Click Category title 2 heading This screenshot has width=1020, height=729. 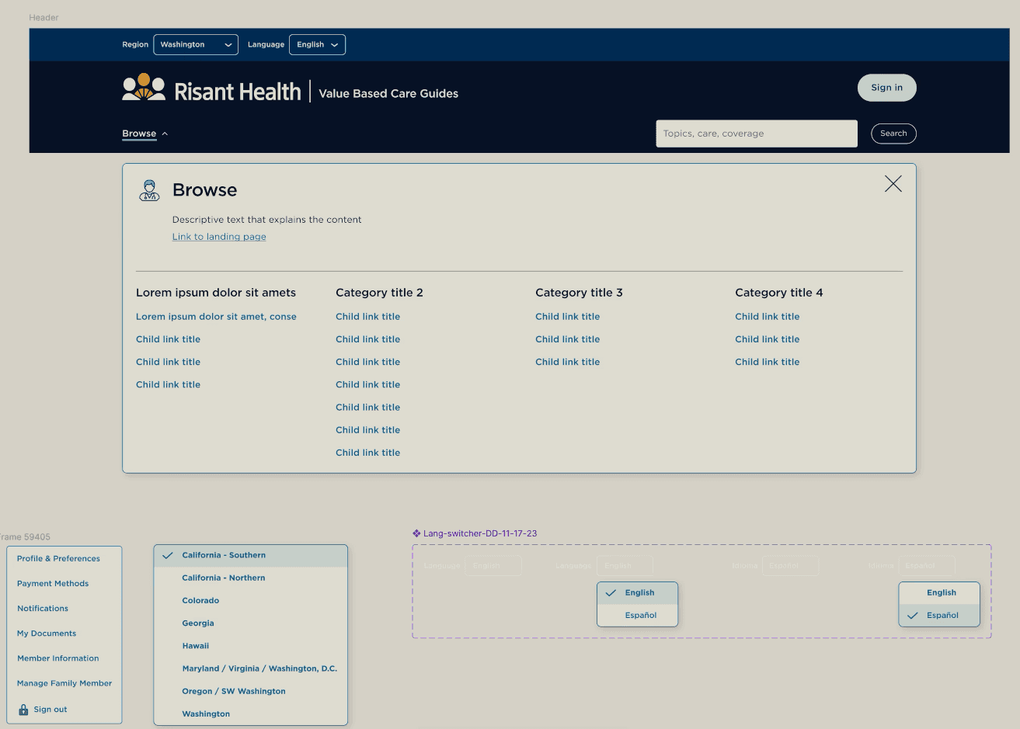click(379, 293)
